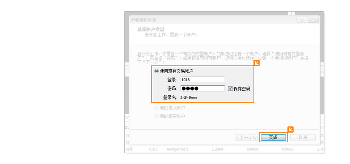The image size is (350, 164).
Task: Select the testsymbols cell in the table
Action: (177, 149)
